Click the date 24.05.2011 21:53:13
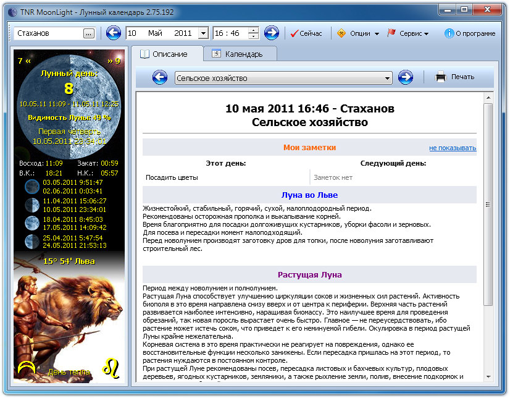Image resolution: width=510 pixels, height=398 pixels. tap(75, 245)
